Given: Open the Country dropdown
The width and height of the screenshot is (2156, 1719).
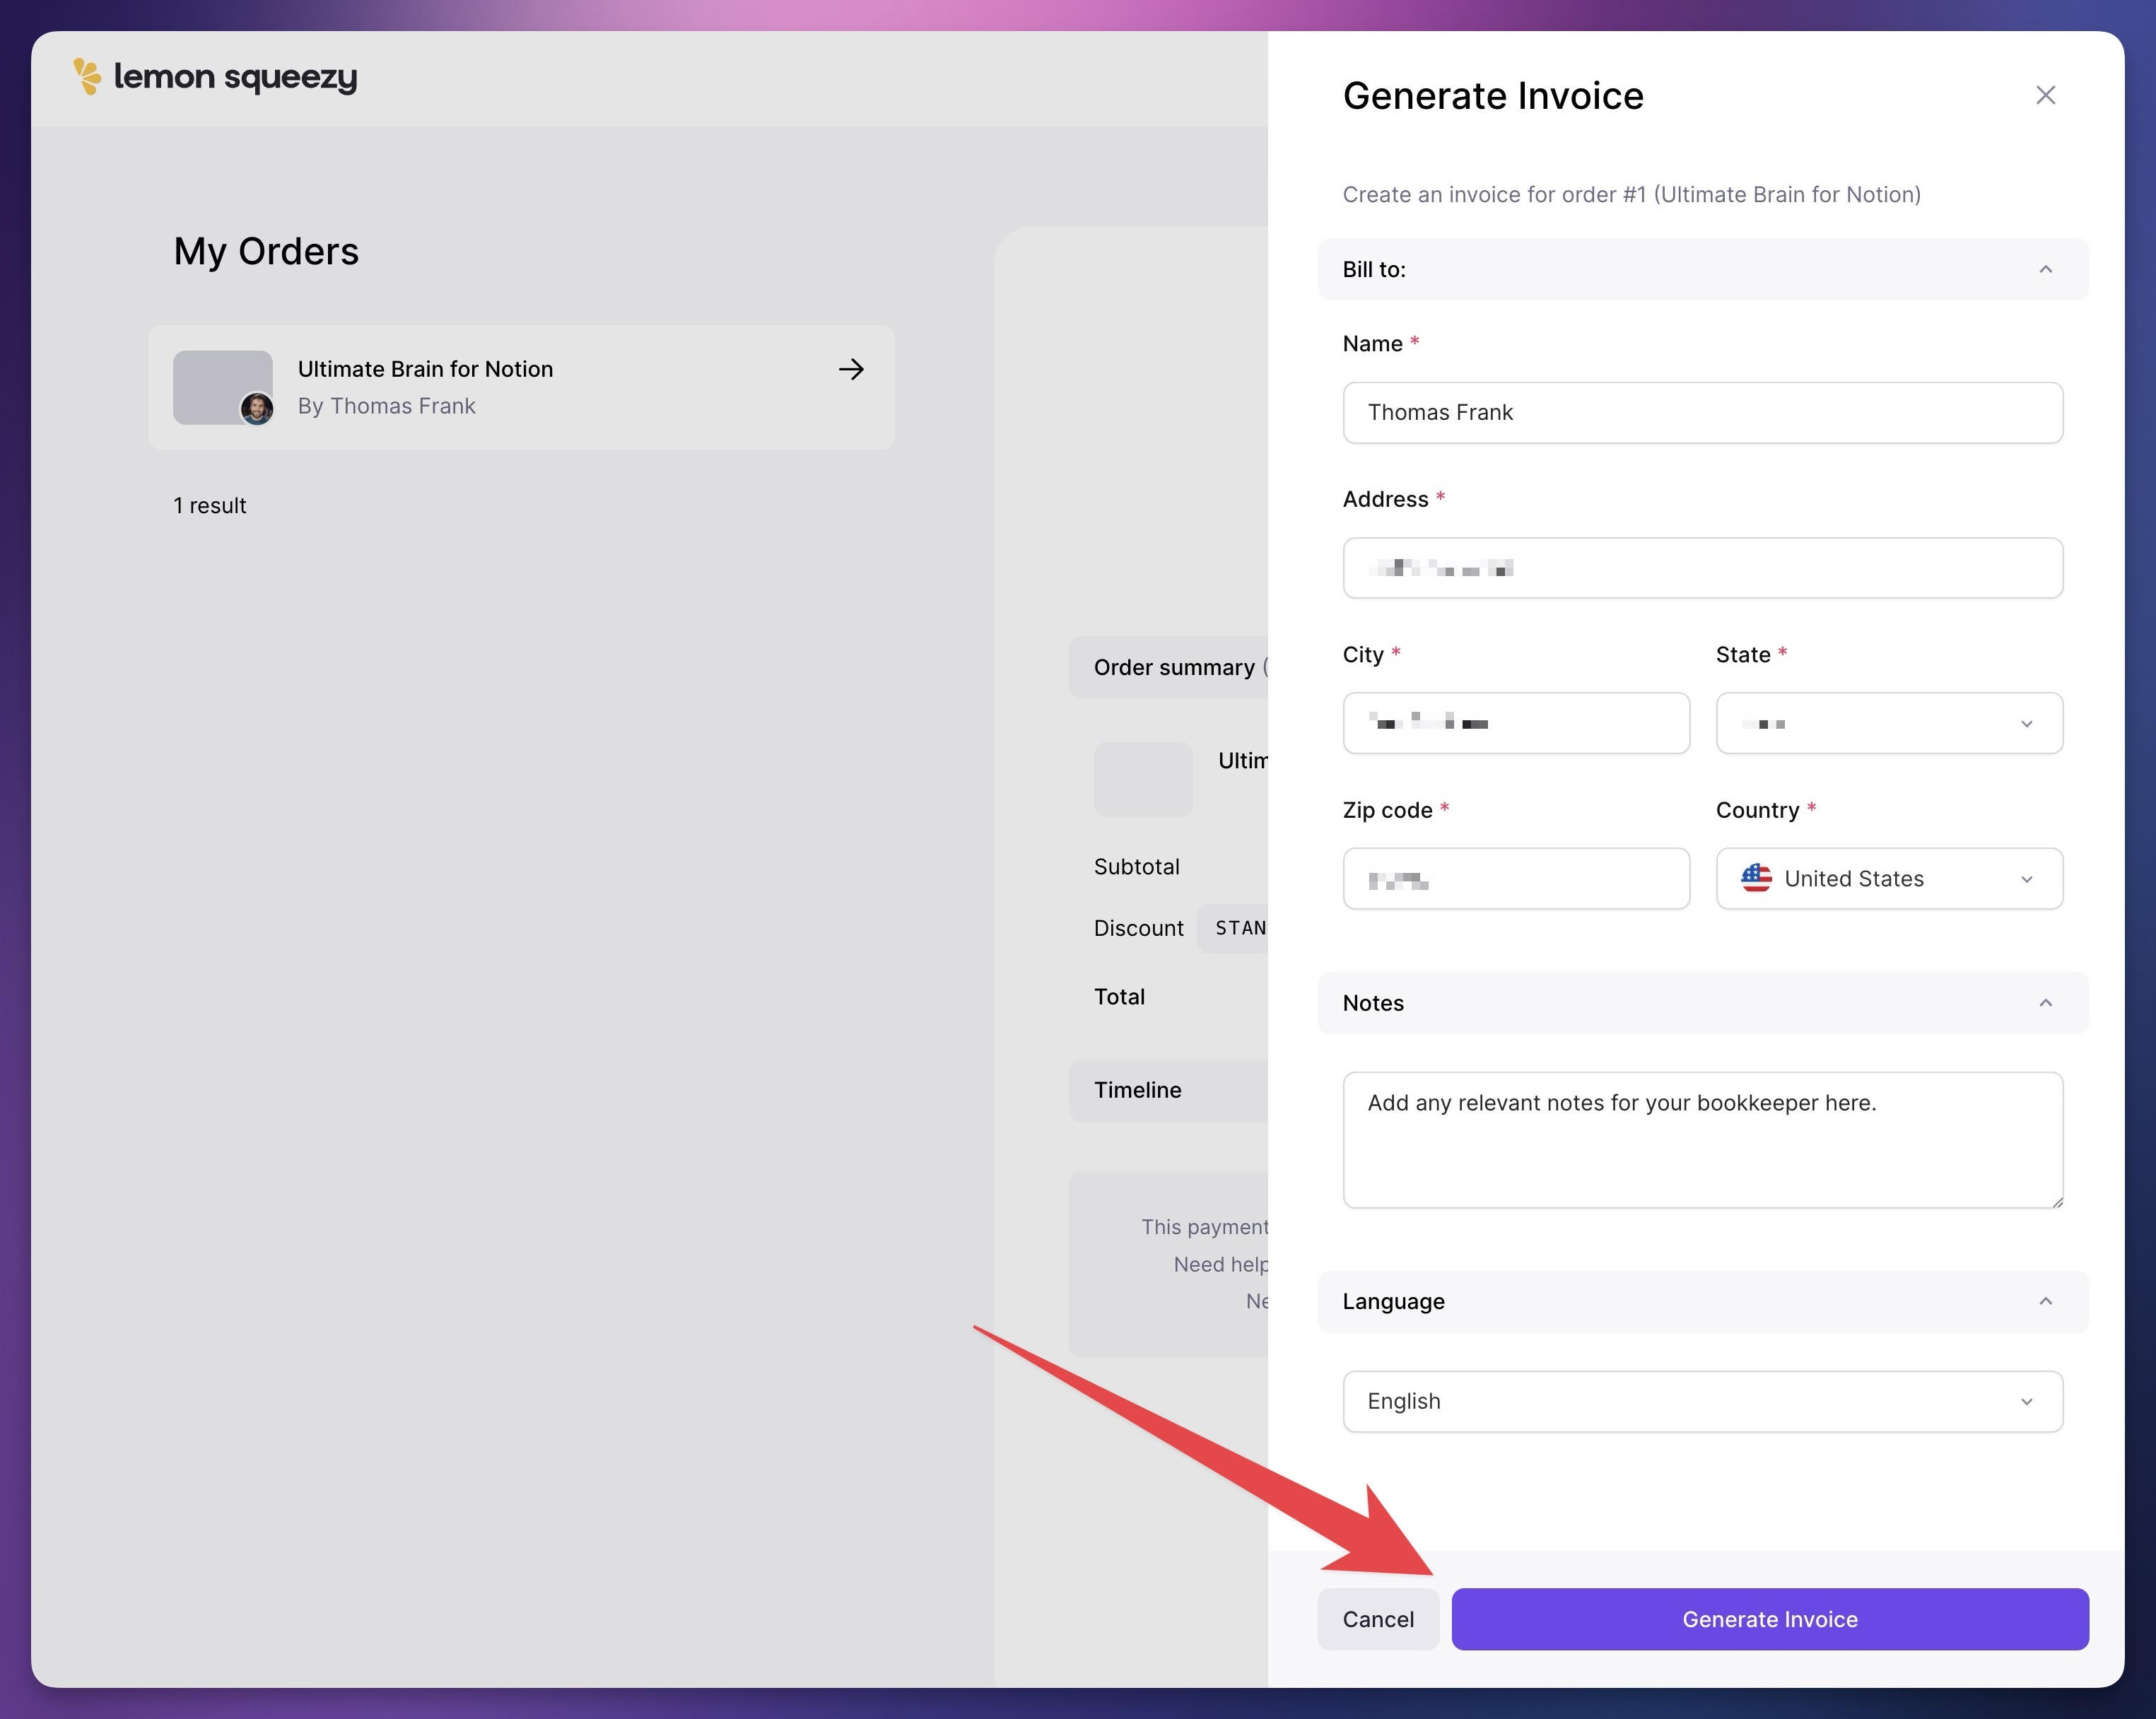Looking at the screenshot, I should (1888, 878).
